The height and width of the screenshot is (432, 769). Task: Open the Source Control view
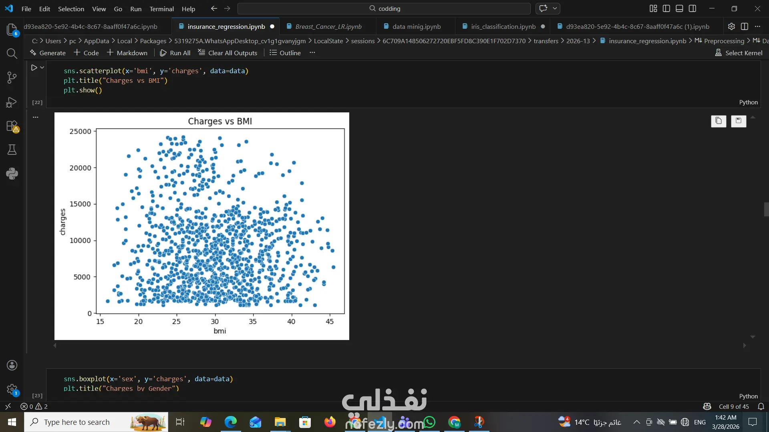tap(12, 78)
